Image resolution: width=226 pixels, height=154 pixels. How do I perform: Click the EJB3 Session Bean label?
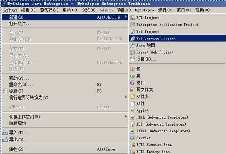[154, 145]
